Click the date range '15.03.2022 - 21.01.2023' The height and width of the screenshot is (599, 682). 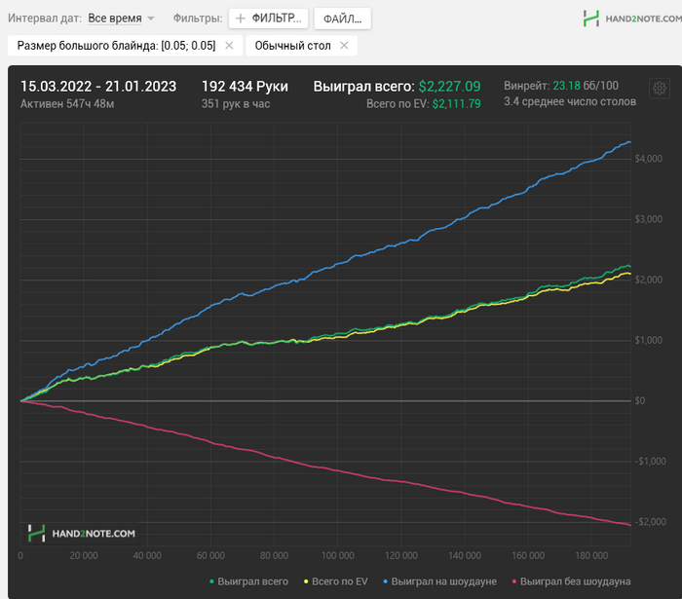click(98, 87)
